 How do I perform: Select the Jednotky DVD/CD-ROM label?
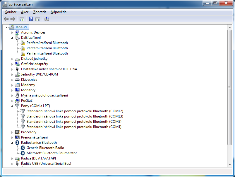pos(40,74)
